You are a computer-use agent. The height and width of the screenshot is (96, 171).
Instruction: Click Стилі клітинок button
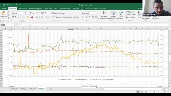(121, 15)
